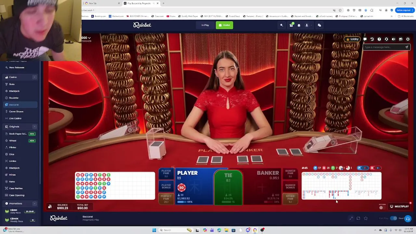Screen dimensions: 416x234
Task: Switch to the New Tab browser tab
Action: [x=101, y=3]
